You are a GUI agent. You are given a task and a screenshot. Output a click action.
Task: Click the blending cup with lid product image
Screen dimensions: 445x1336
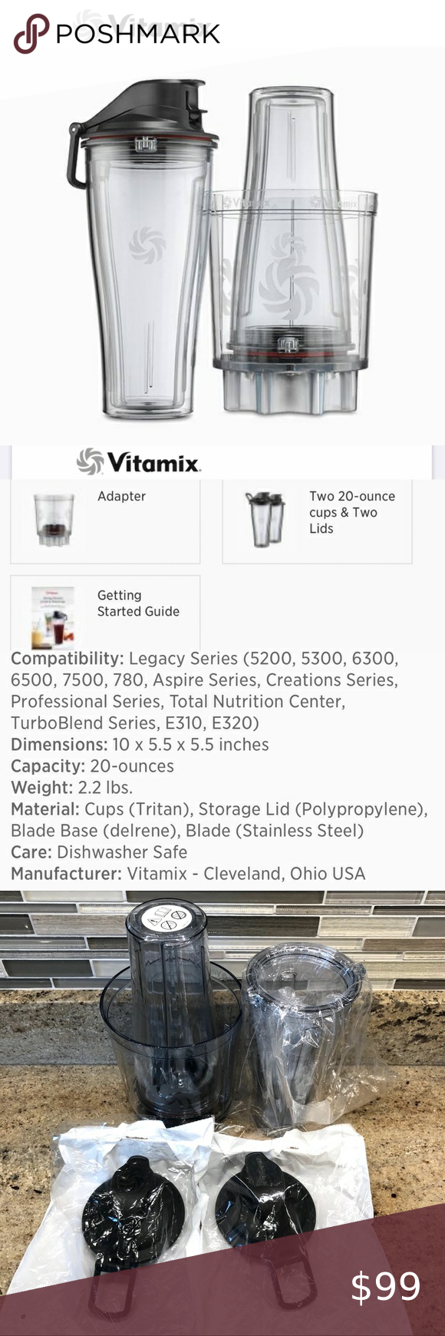pyautogui.click(x=142, y=250)
